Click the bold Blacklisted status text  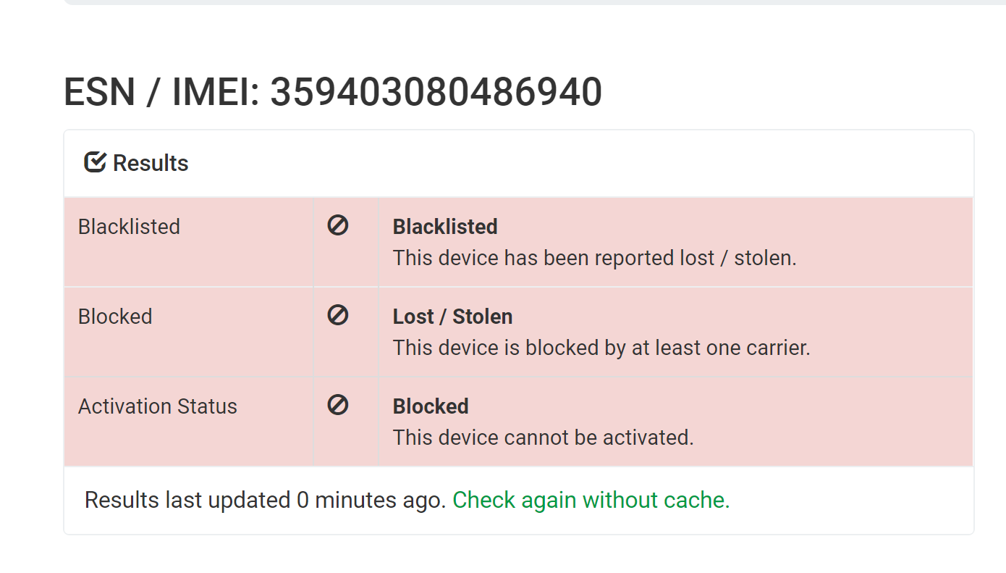click(x=445, y=227)
